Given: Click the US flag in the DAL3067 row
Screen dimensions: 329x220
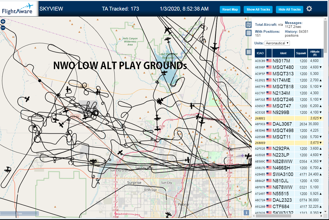Looking at the screenshot, I should pos(269,124).
